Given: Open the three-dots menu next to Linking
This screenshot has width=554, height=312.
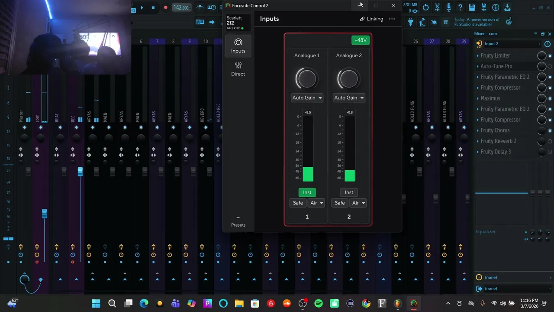Looking at the screenshot, I should tap(392, 19).
